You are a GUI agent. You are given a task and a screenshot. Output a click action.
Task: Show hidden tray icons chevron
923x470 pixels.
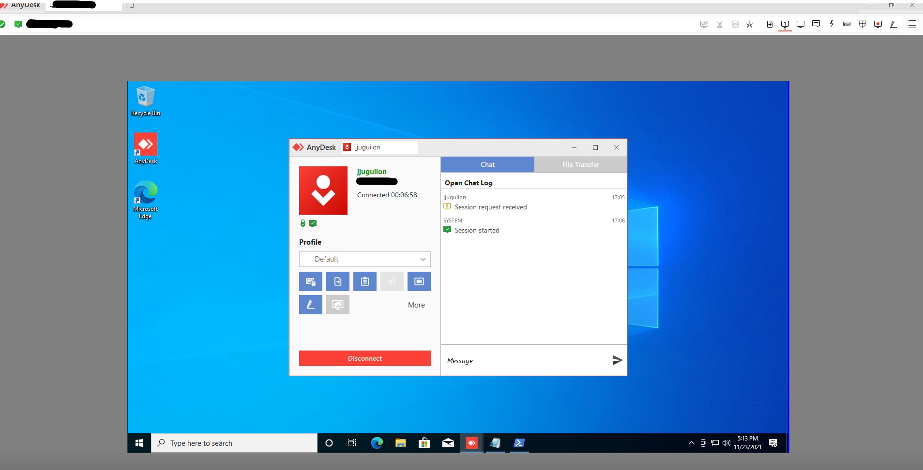[x=691, y=443]
